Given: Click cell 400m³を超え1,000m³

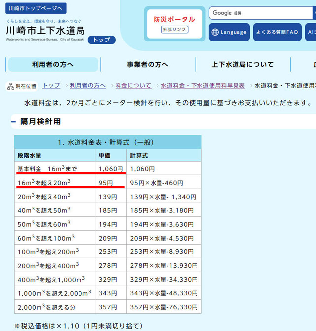Looking at the screenshot, I should pyautogui.click(x=55, y=279).
